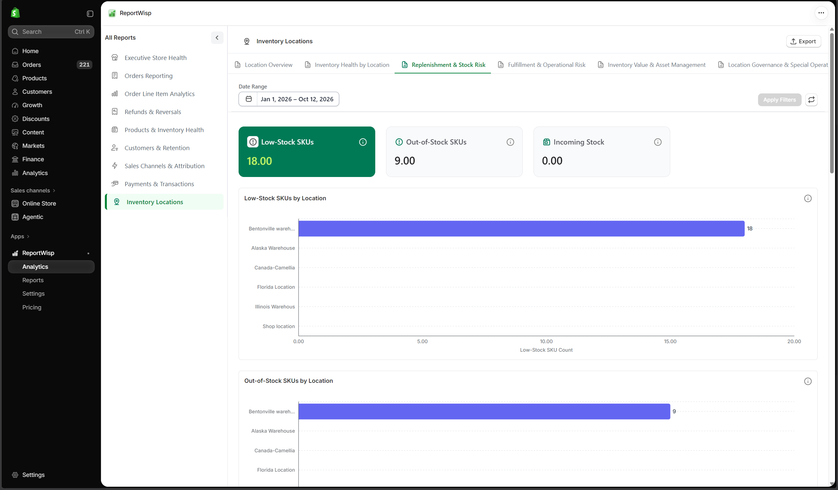The image size is (838, 490).
Task: Click the Export button
Action: click(803, 41)
